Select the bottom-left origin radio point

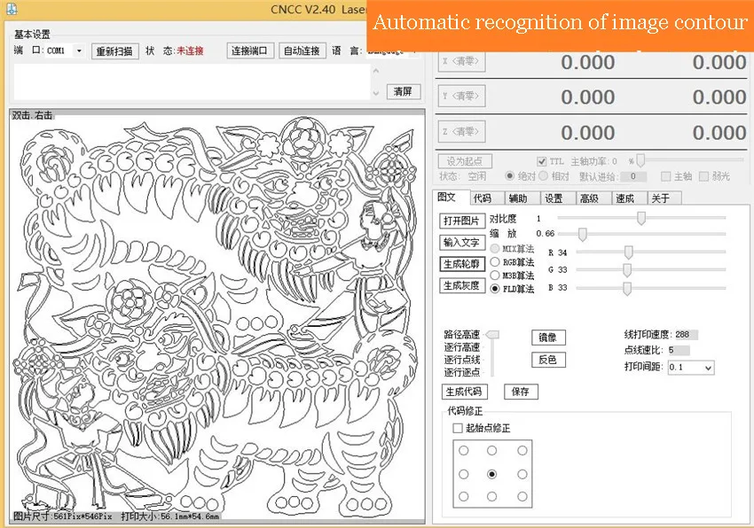pos(464,497)
